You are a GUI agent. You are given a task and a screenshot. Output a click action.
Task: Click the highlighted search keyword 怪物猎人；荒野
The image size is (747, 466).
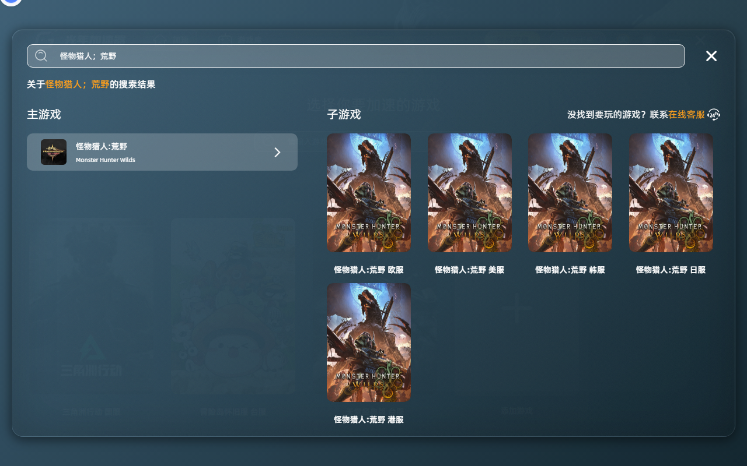click(x=78, y=84)
